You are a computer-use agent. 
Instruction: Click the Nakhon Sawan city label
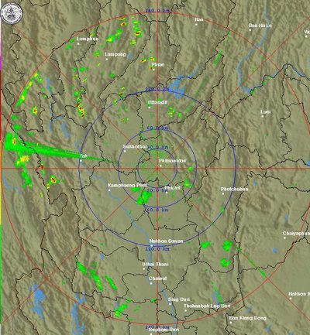[x=166, y=241]
